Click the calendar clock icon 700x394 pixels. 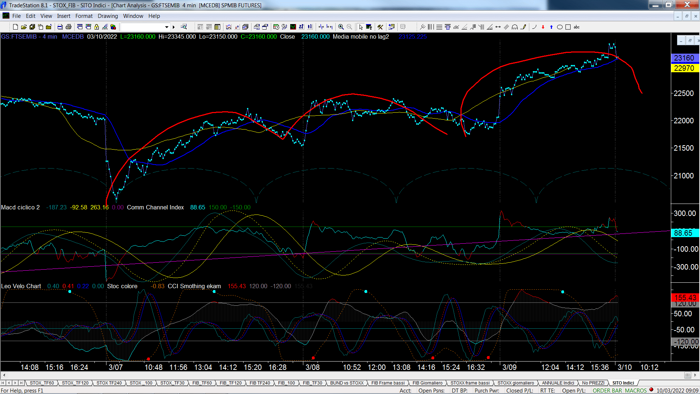[x=276, y=27]
